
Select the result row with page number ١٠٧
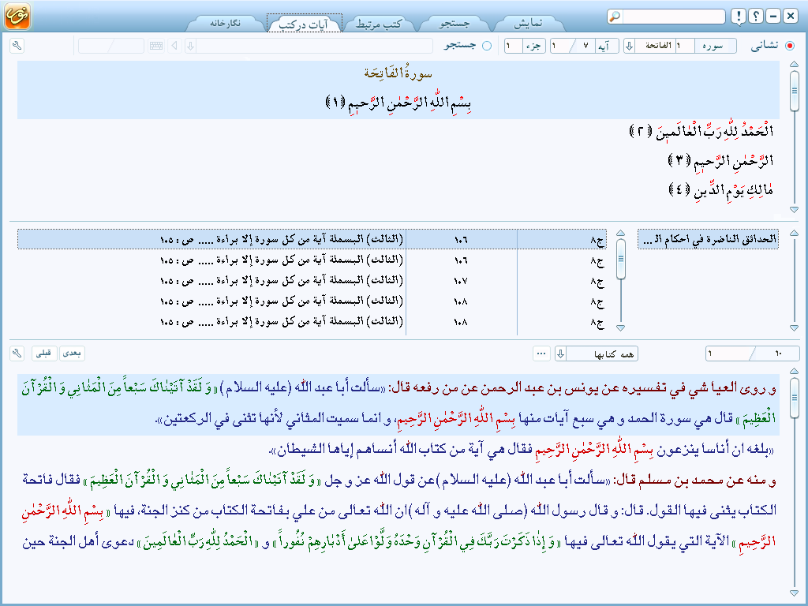point(312,281)
